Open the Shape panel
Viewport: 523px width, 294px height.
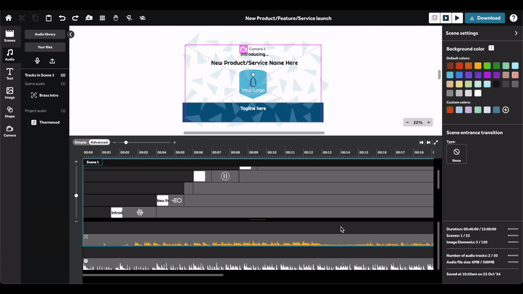10,112
